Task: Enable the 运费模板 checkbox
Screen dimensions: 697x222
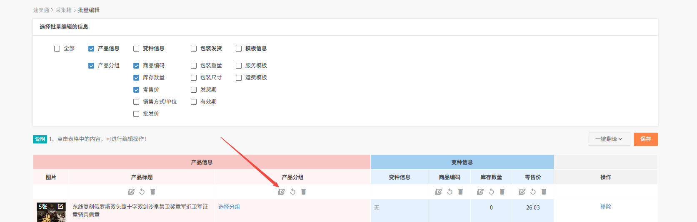Action: [239, 78]
